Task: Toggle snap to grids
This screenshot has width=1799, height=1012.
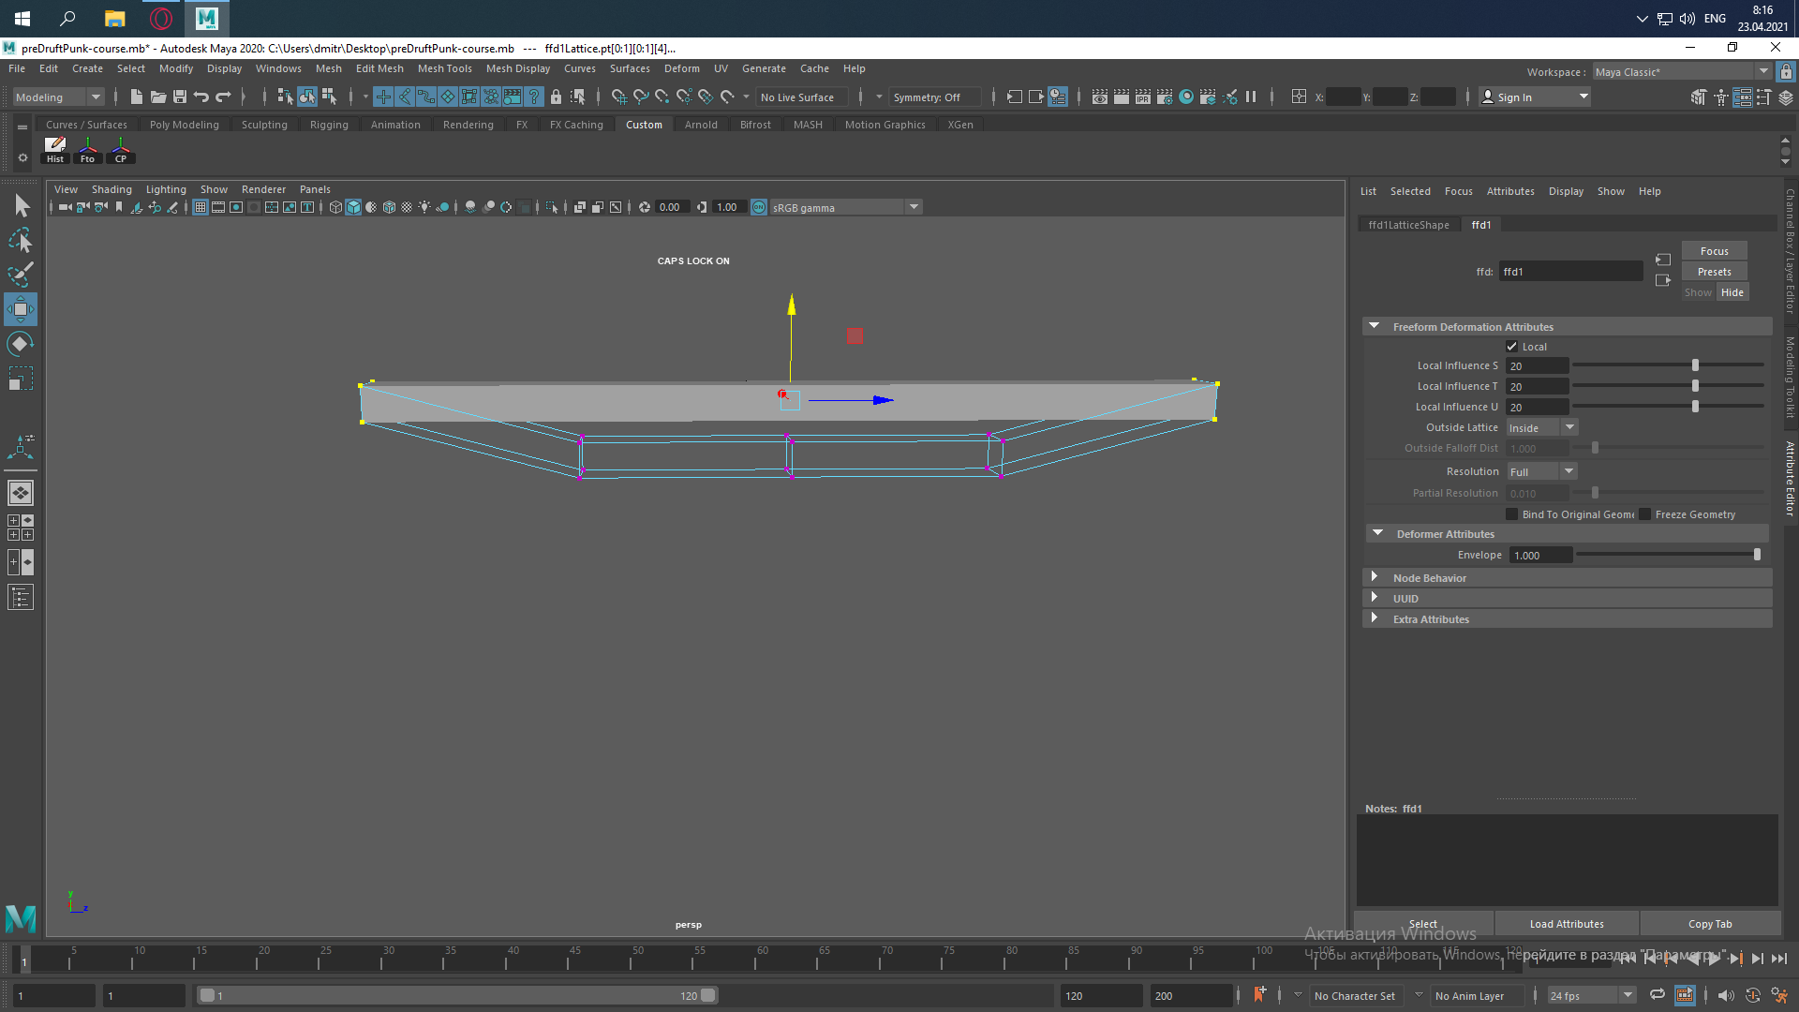Action: click(619, 97)
